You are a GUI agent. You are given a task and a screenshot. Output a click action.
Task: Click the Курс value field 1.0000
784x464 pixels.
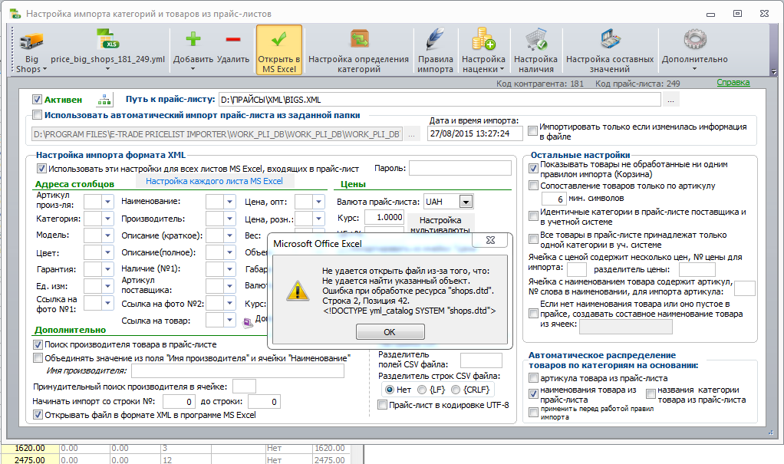(x=384, y=217)
